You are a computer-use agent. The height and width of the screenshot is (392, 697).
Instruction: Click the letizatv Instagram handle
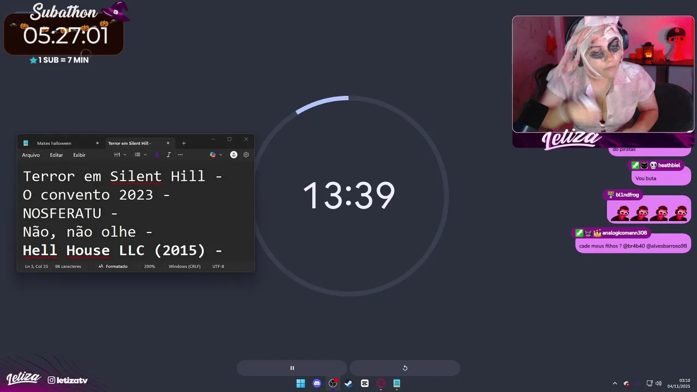(x=68, y=380)
